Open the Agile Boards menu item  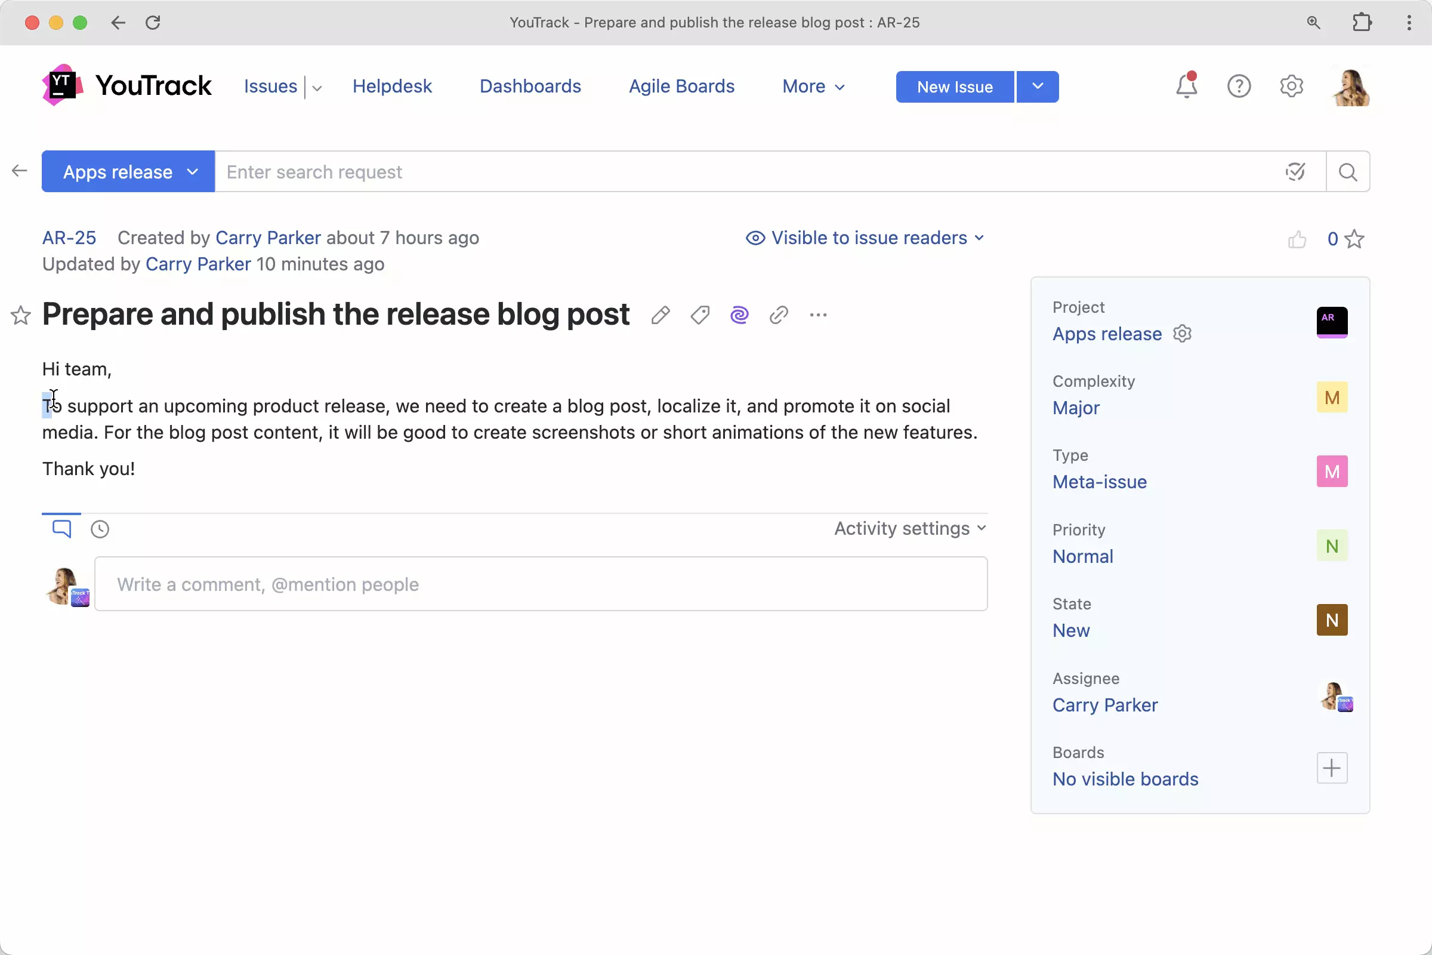pos(681,86)
